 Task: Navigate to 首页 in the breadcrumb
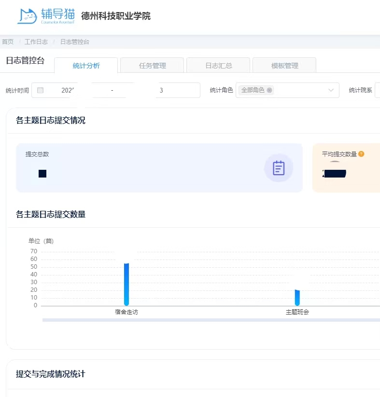[x=8, y=42]
